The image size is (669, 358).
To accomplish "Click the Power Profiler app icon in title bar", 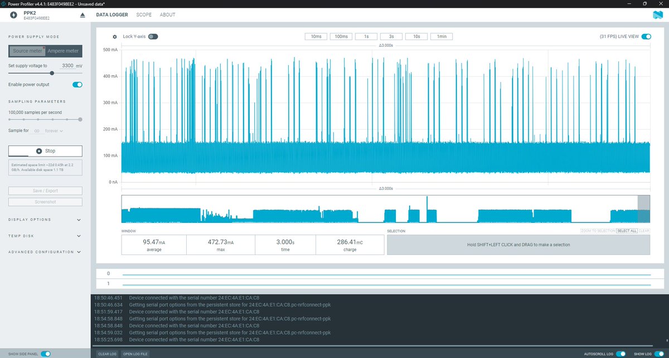I will [x=4, y=3].
